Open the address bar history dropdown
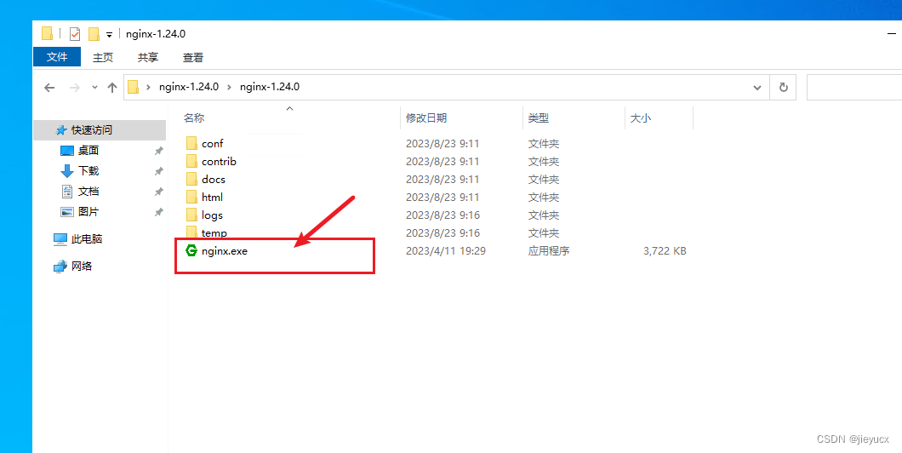 (757, 88)
